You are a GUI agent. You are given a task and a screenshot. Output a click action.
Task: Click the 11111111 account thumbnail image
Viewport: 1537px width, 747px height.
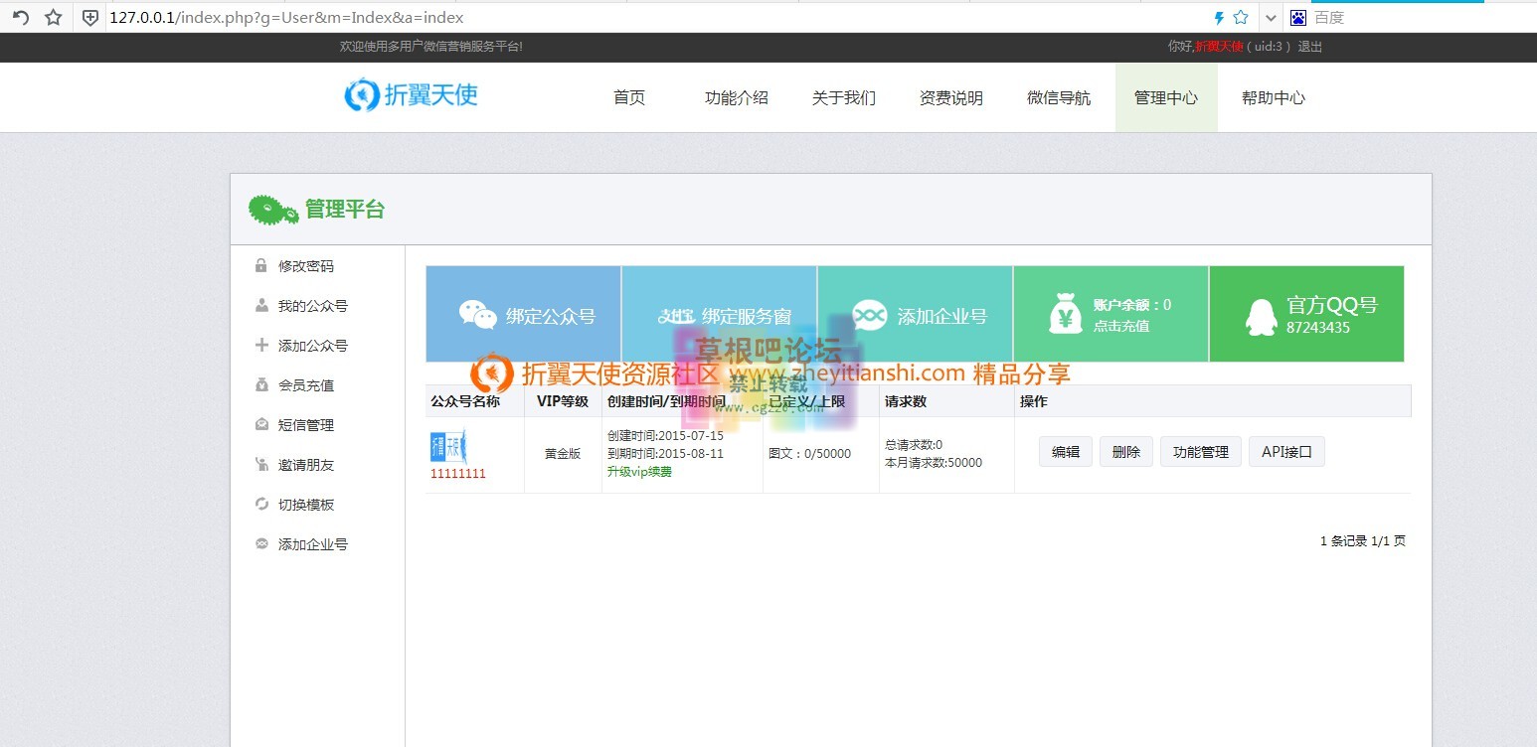pyautogui.click(x=449, y=447)
